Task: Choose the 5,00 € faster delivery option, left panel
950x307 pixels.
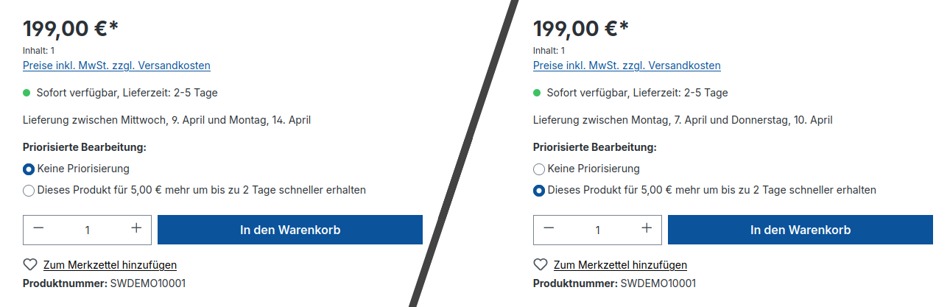Action: coord(29,191)
